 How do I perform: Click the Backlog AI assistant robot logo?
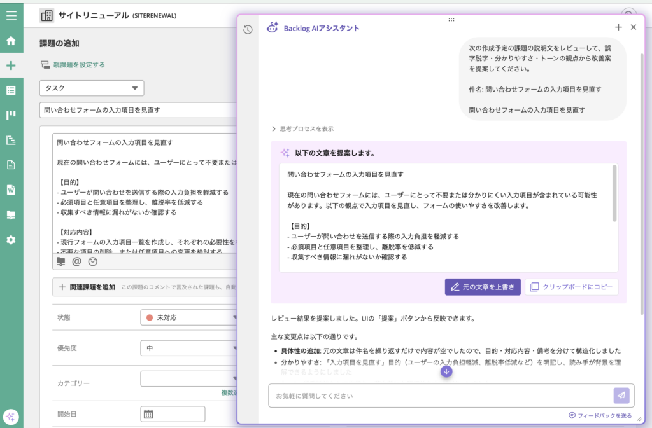coord(273,27)
